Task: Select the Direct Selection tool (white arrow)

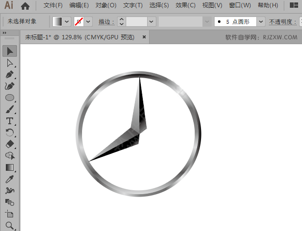Action: [10, 63]
